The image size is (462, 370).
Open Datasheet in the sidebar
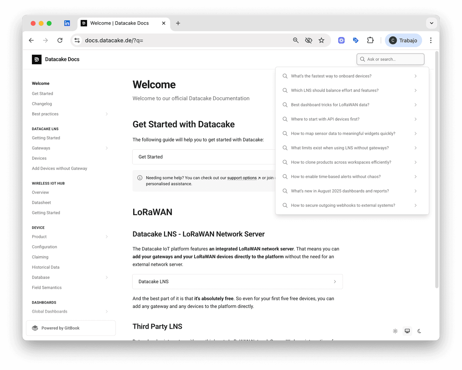41,202
